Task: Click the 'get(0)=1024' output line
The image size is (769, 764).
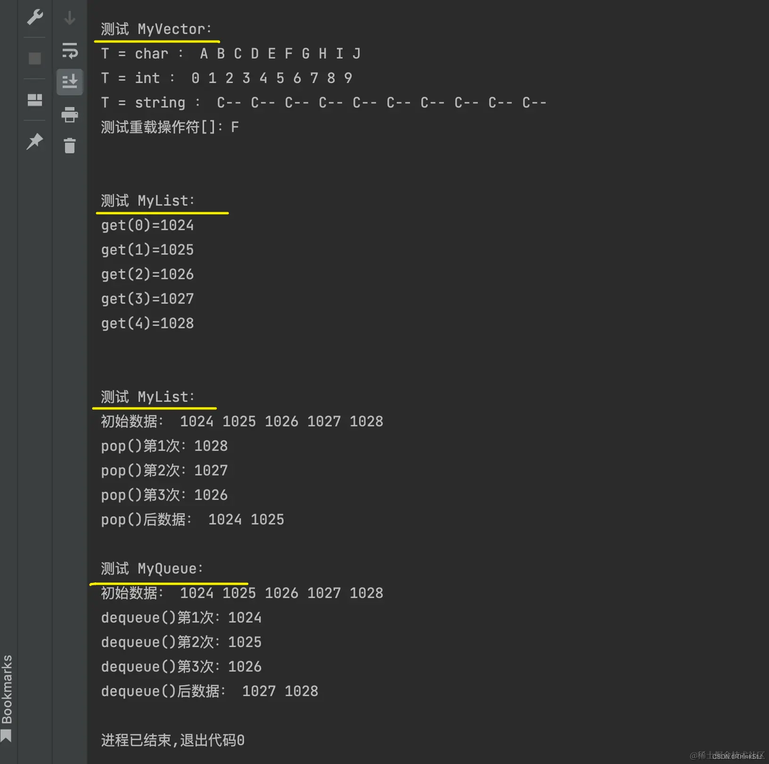Action: click(x=147, y=225)
